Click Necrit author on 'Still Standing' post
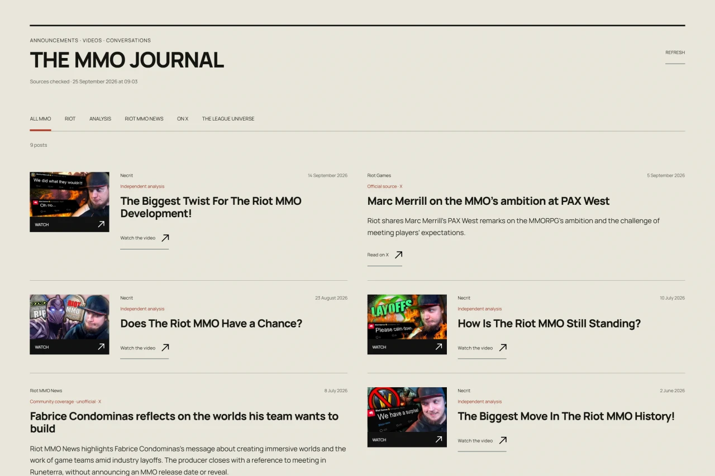 (x=464, y=298)
